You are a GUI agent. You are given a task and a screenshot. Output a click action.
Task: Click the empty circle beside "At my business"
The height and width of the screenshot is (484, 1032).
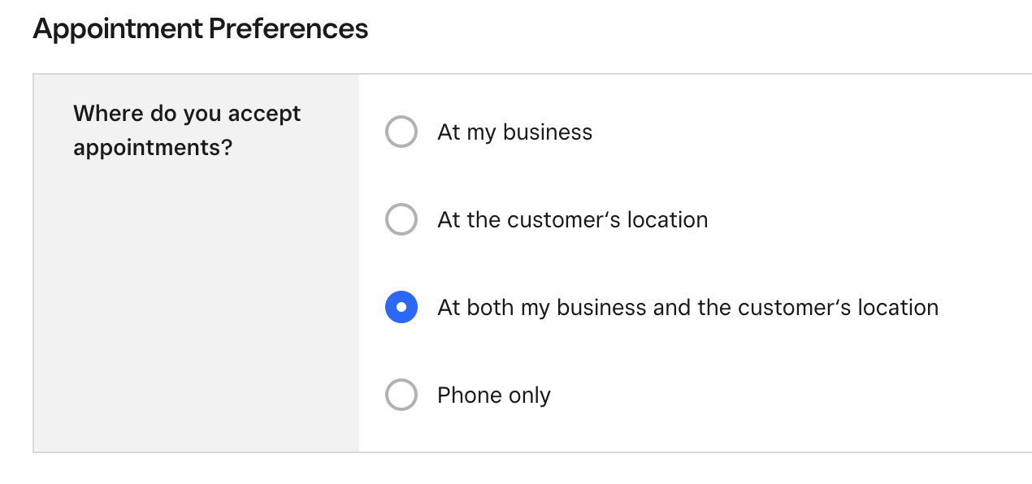(x=401, y=132)
